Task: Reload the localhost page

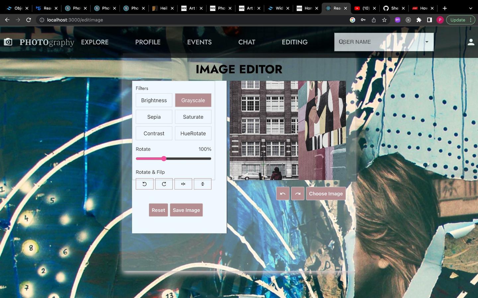Action: [x=29, y=20]
